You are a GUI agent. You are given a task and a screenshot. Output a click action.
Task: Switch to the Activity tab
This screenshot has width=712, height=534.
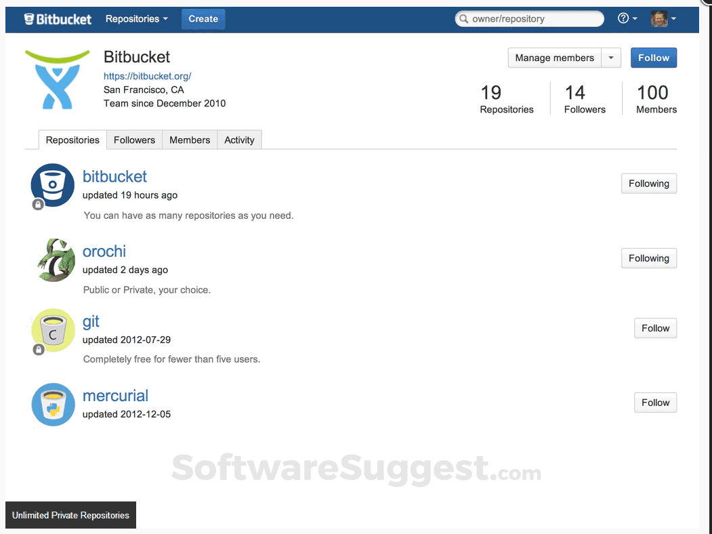[x=239, y=140]
